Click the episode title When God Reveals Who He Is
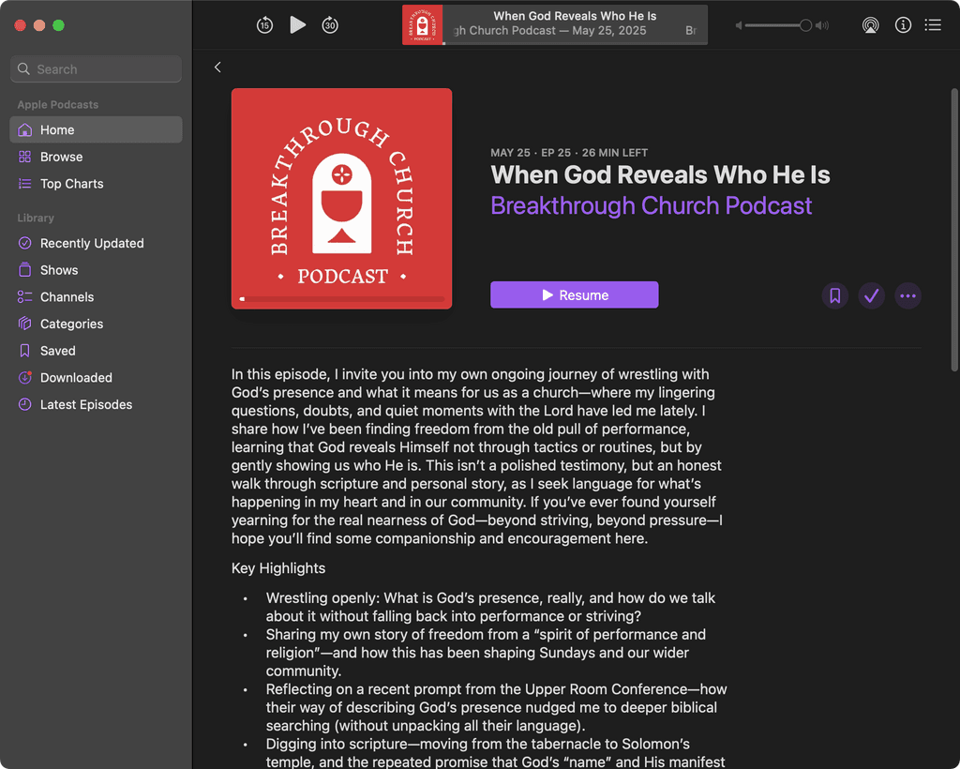Screen dimensions: 960x769 660,175
